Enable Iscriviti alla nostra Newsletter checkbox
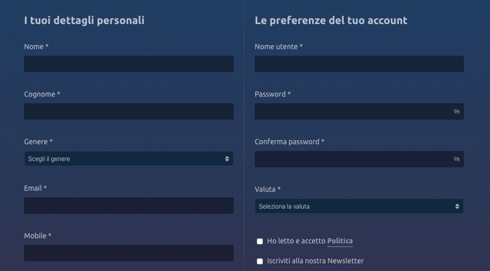The width and height of the screenshot is (490, 271). click(x=260, y=261)
